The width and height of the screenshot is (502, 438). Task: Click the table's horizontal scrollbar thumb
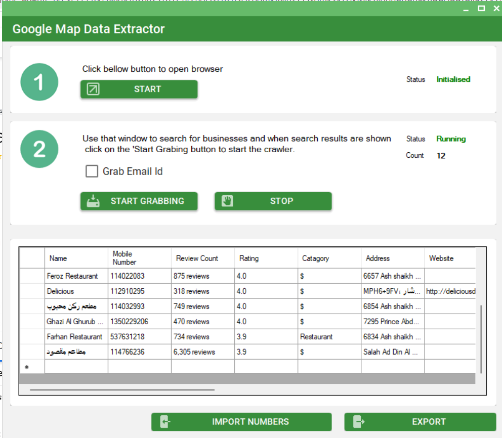(122, 389)
